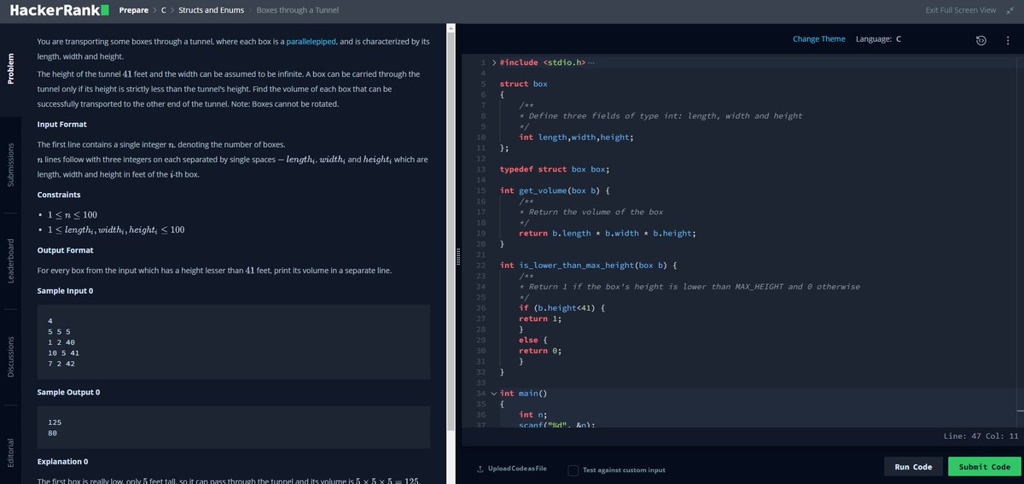Viewport: 1024px width, 484px height.
Task: Open the Leaderboard tab
Action: coord(10,262)
